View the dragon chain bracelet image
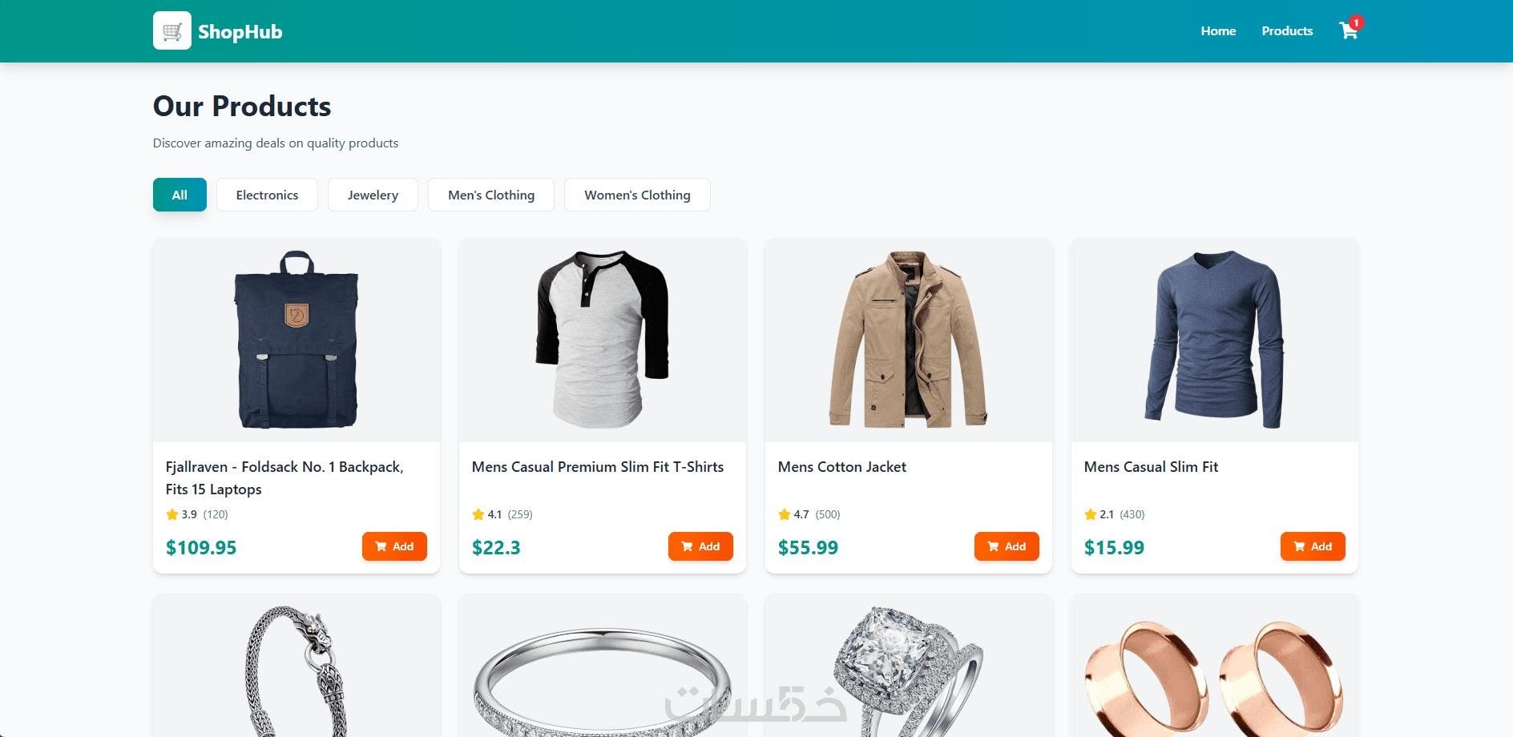The image size is (1513, 737). coord(297,666)
